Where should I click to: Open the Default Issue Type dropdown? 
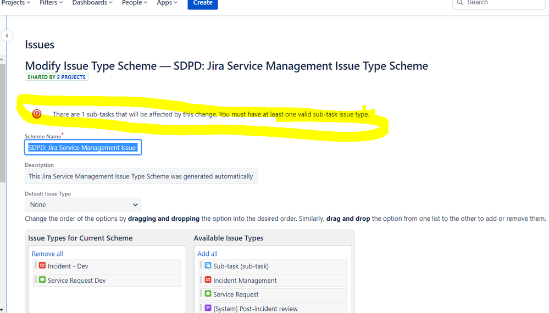tap(83, 205)
